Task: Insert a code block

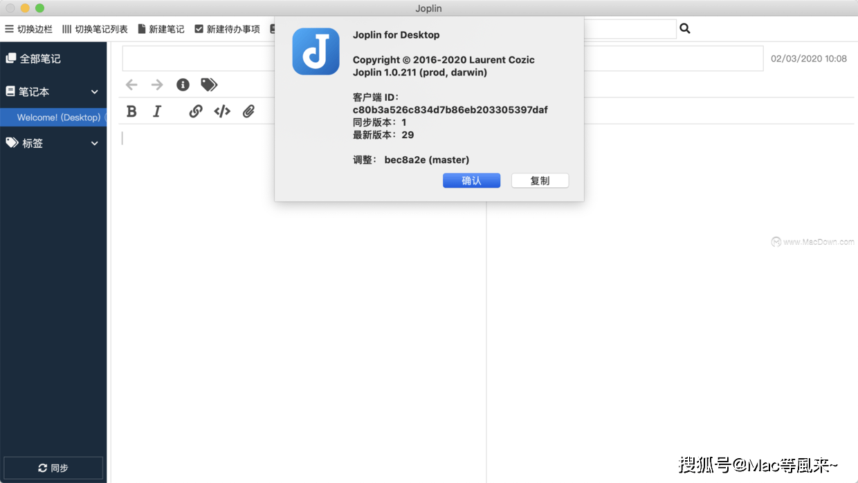Action: tap(222, 111)
